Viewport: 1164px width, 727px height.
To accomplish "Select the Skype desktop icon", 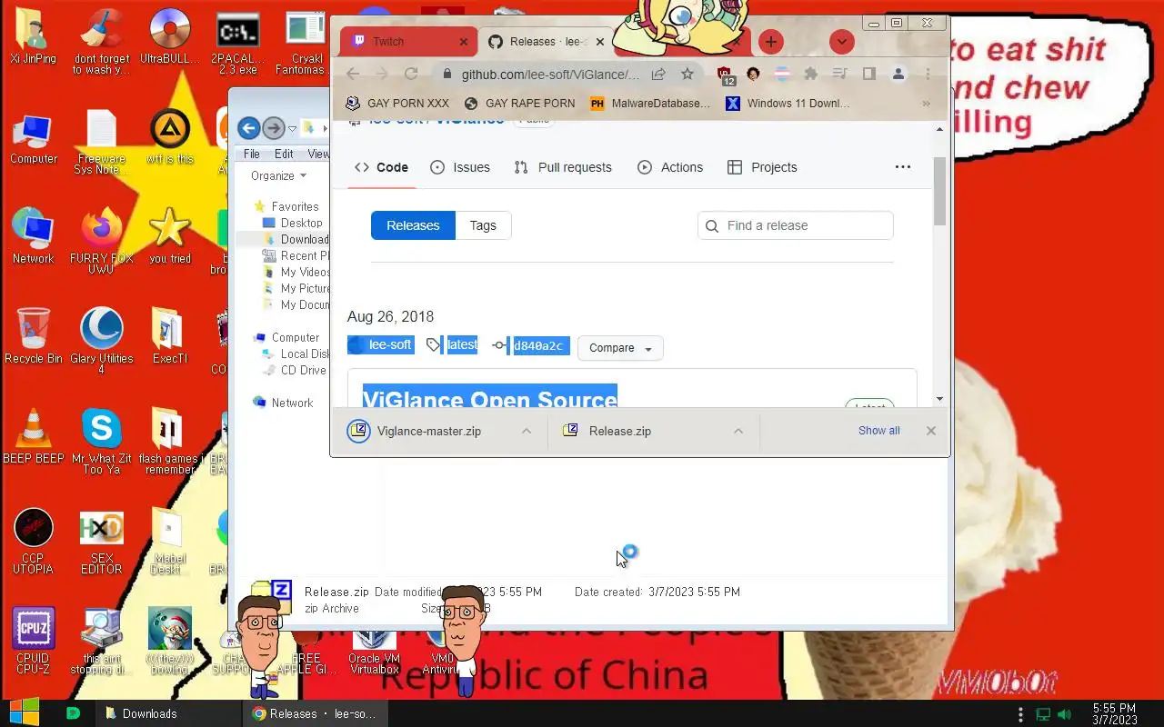I will coord(102,441).
